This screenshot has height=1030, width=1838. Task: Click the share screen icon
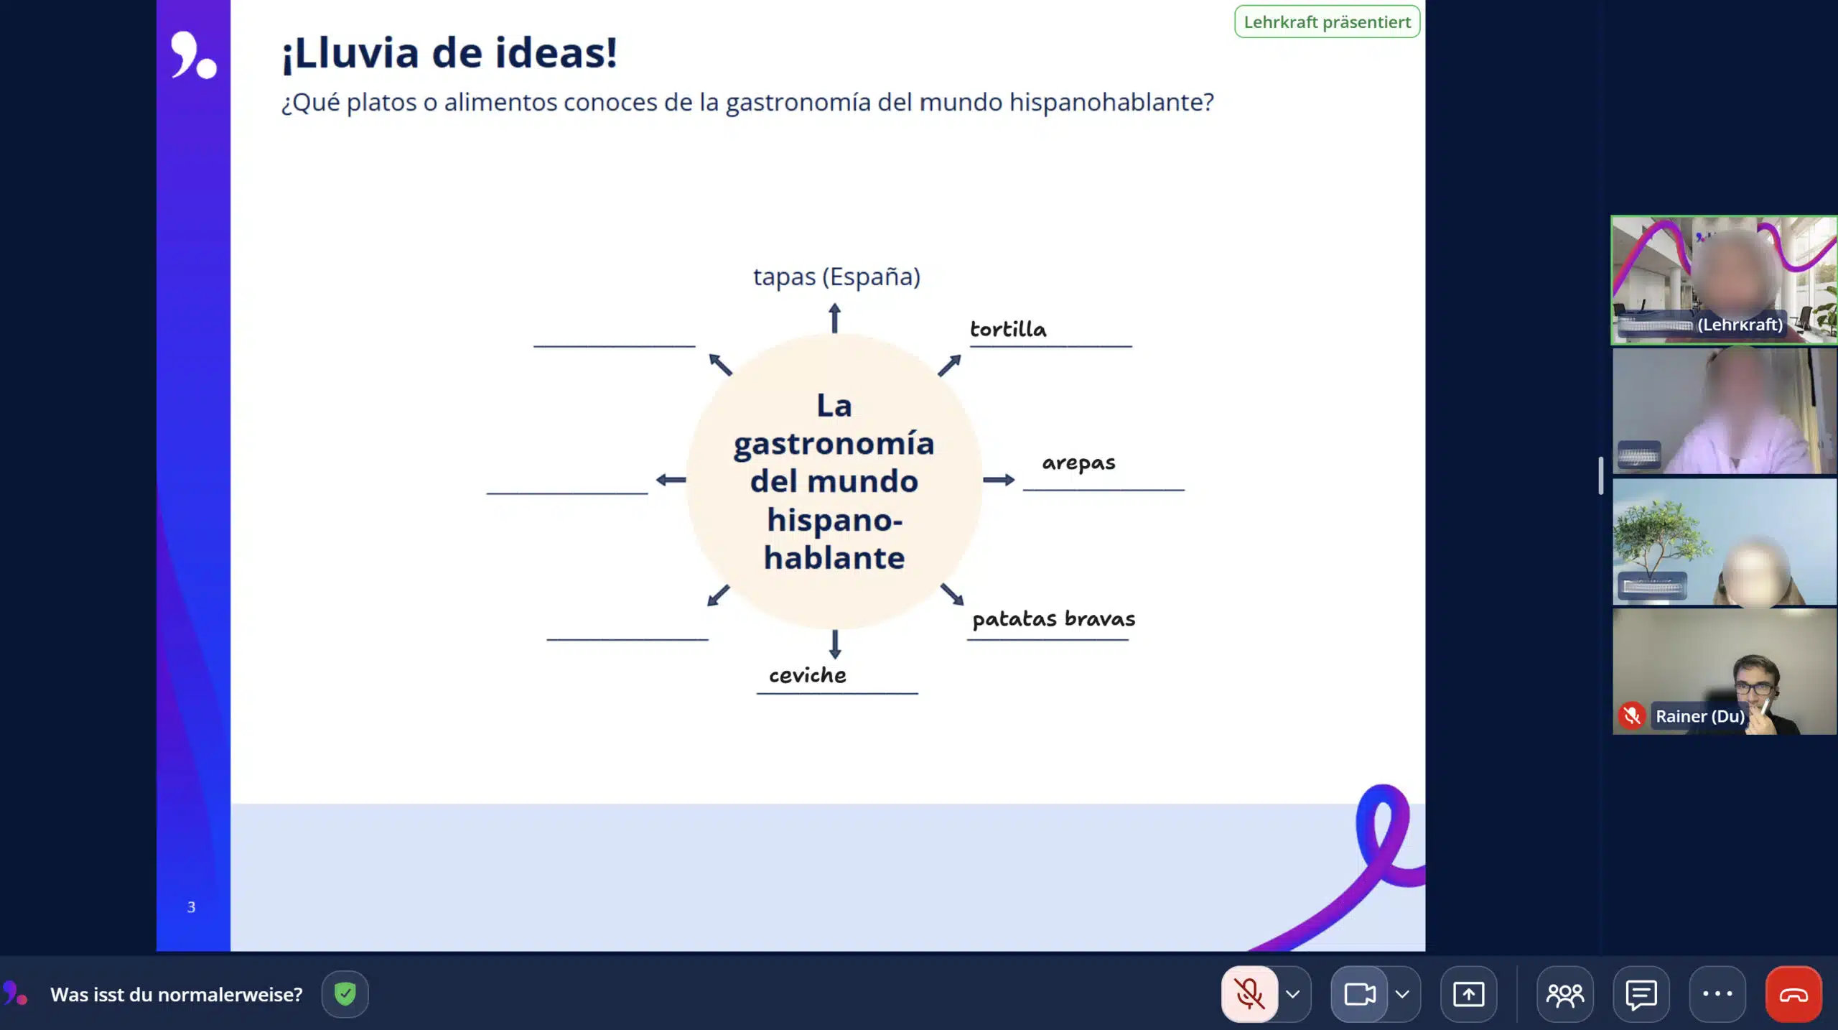tap(1468, 994)
